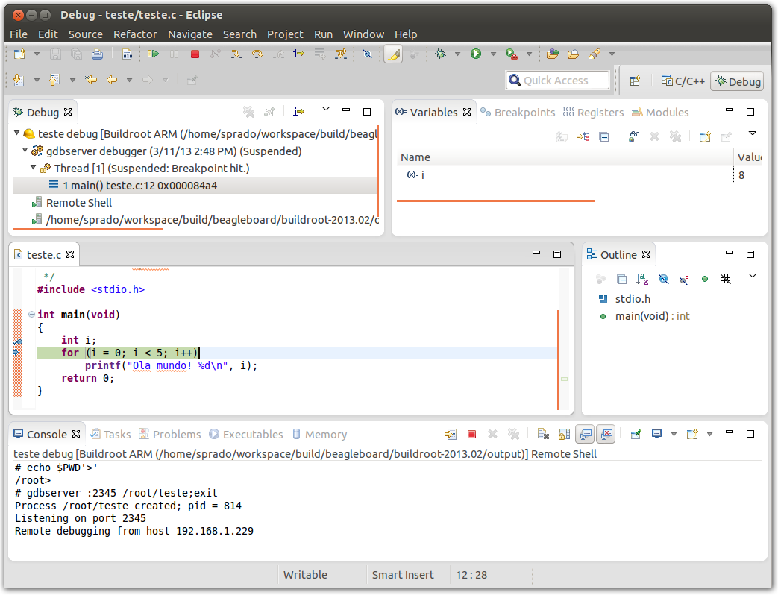Open the Memory tab
This screenshot has width=778, height=595.
[x=319, y=435]
